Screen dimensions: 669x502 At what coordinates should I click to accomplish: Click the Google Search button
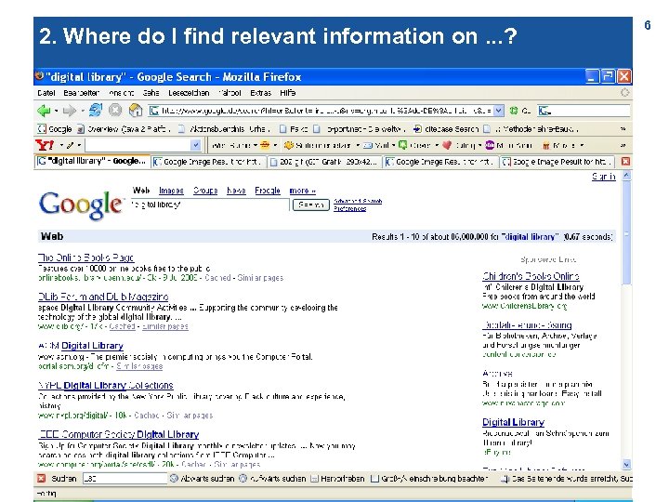pyautogui.click(x=311, y=205)
